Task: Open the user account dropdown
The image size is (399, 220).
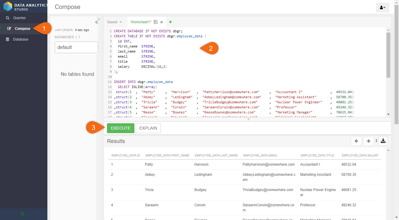Action: pos(383,7)
